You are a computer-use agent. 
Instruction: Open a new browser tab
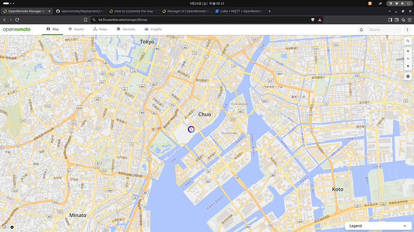click(269, 11)
